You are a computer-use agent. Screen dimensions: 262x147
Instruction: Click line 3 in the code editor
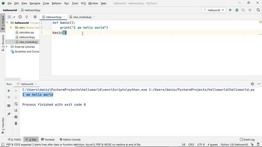point(156,33)
